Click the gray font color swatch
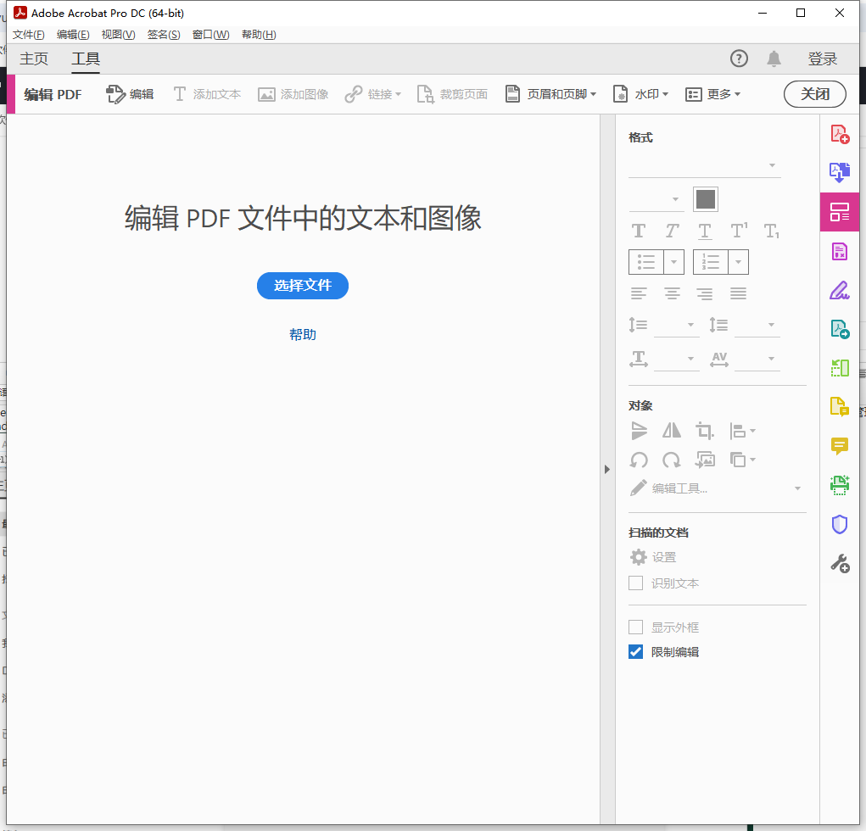866x831 pixels. point(706,199)
